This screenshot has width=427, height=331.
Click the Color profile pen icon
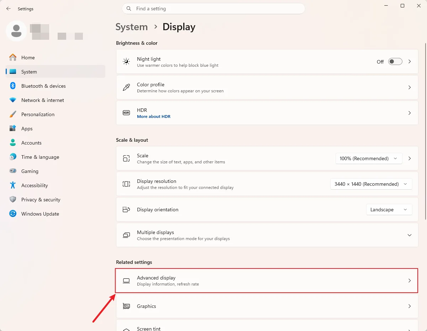[x=126, y=87]
